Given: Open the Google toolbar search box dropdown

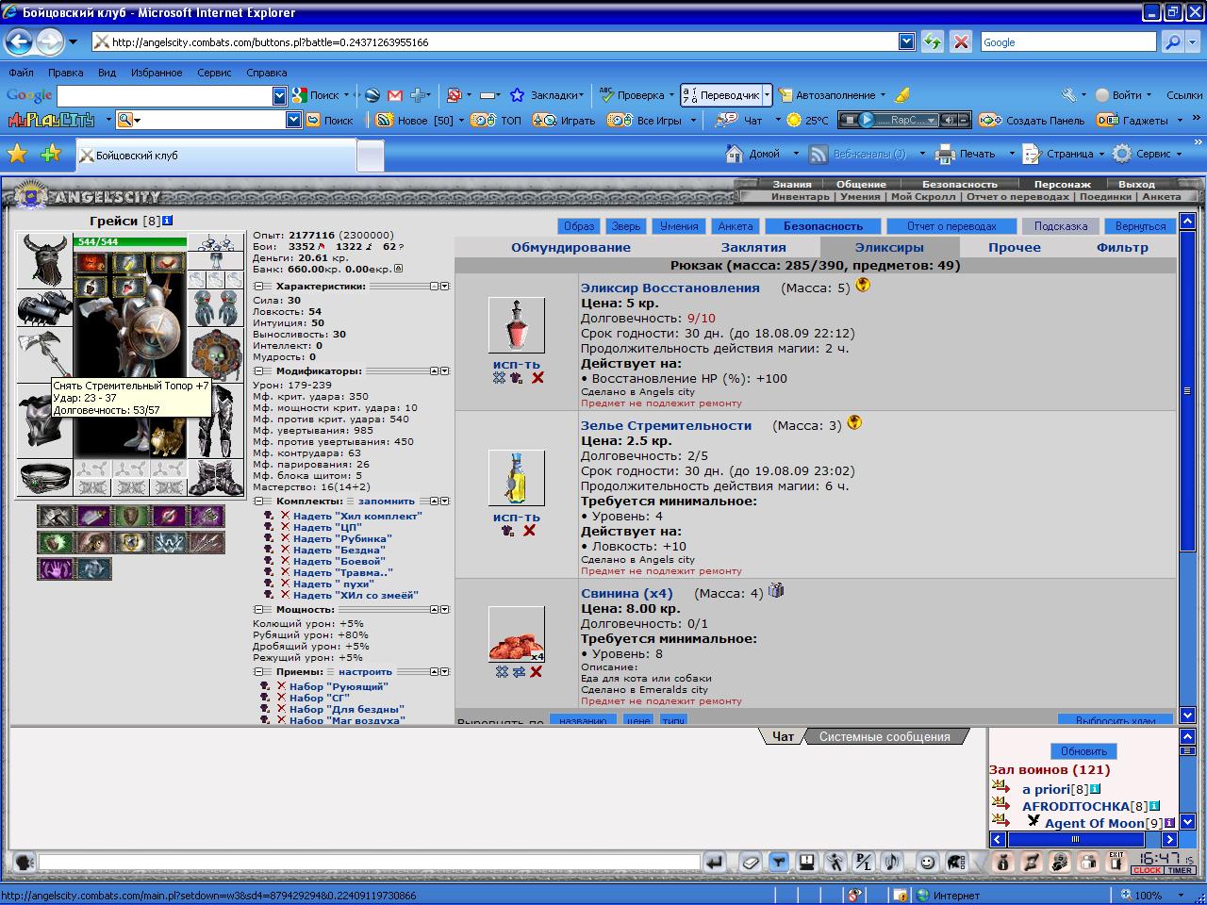Looking at the screenshot, I should [x=279, y=95].
